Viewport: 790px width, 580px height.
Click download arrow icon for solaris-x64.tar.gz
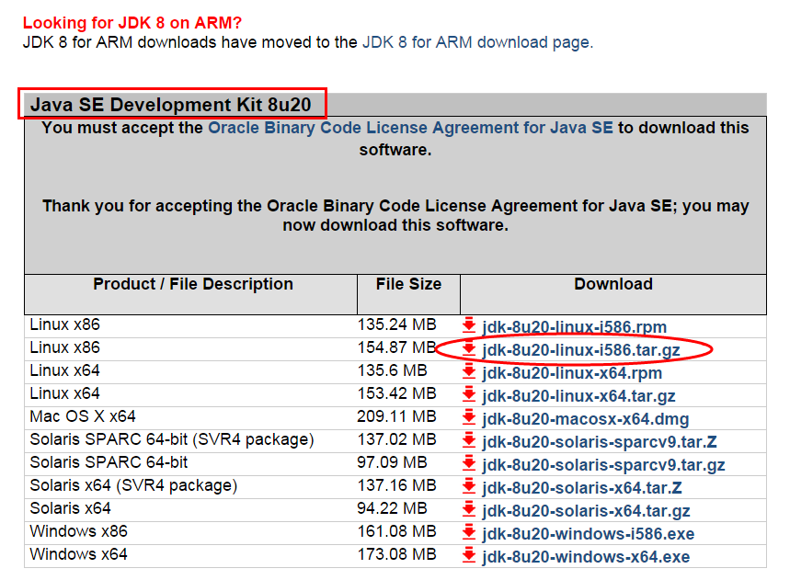click(x=469, y=509)
